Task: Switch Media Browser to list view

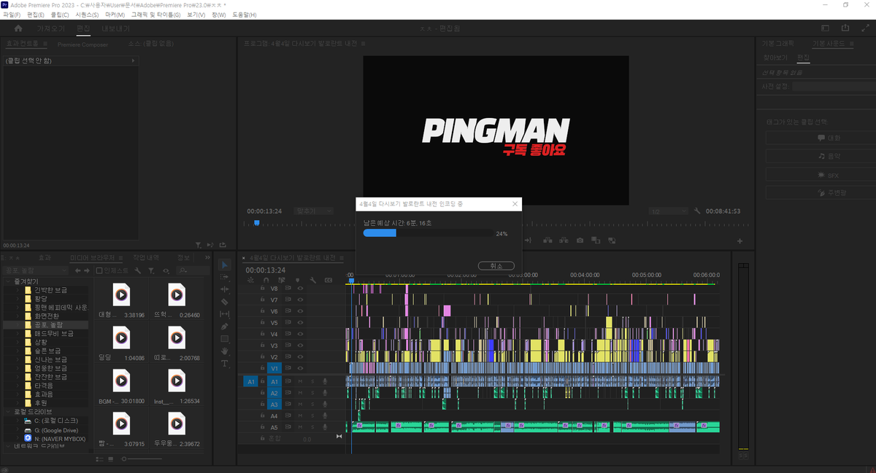Action: click(x=100, y=459)
